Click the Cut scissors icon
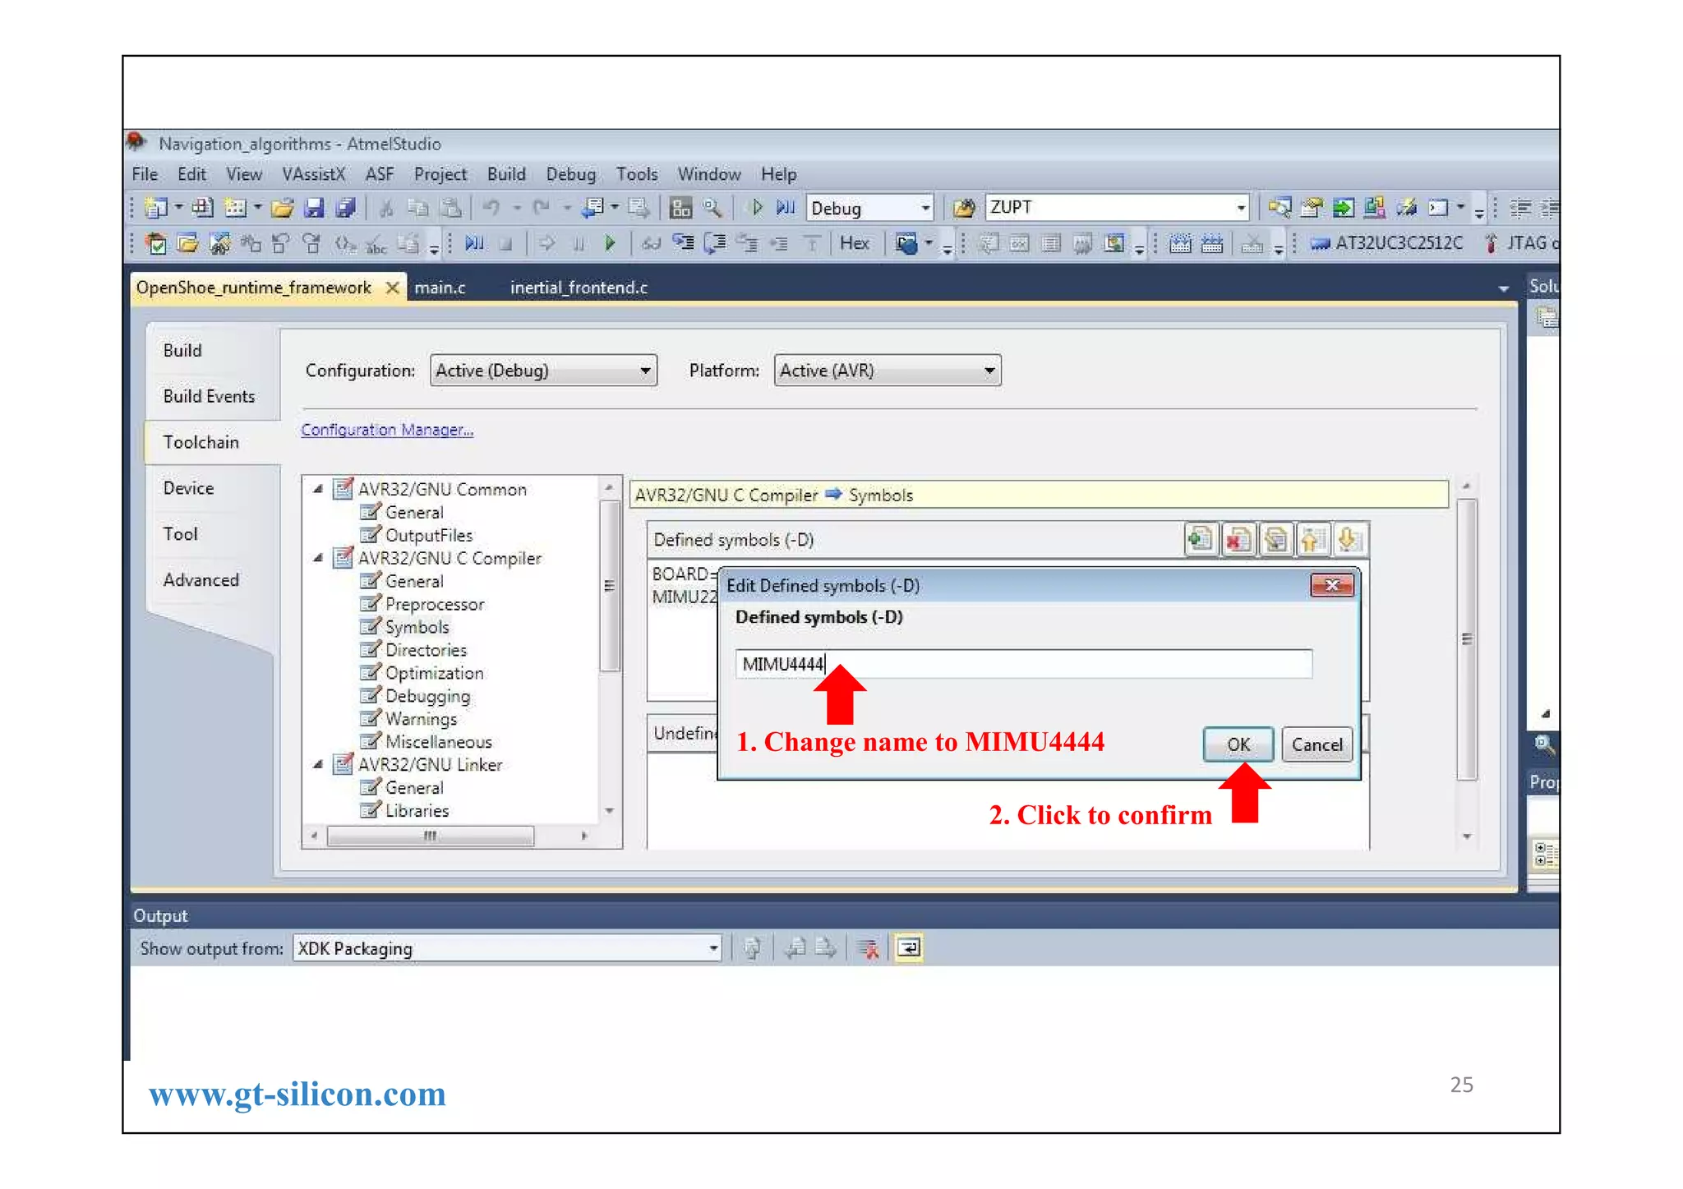1683x1189 pixels. coord(385,208)
